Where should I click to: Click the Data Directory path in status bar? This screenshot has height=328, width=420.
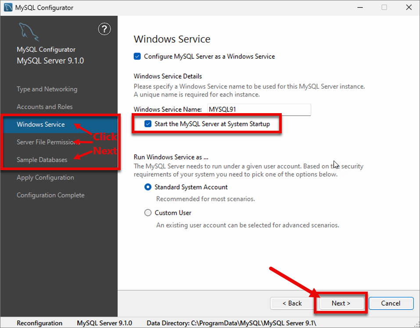click(x=231, y=323)
